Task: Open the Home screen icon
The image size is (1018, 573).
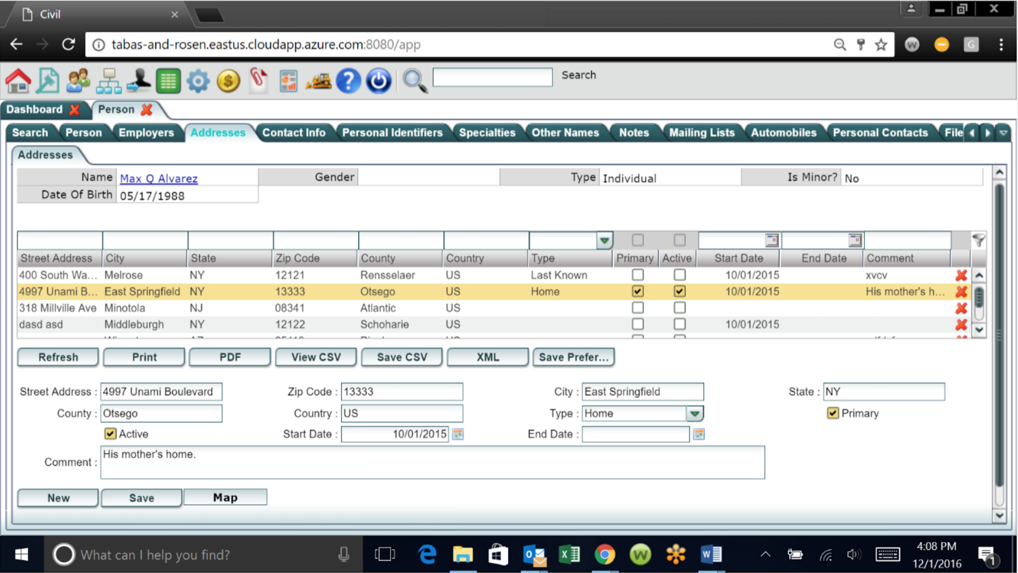Action: pyautogui.click(x=18, y=80)
